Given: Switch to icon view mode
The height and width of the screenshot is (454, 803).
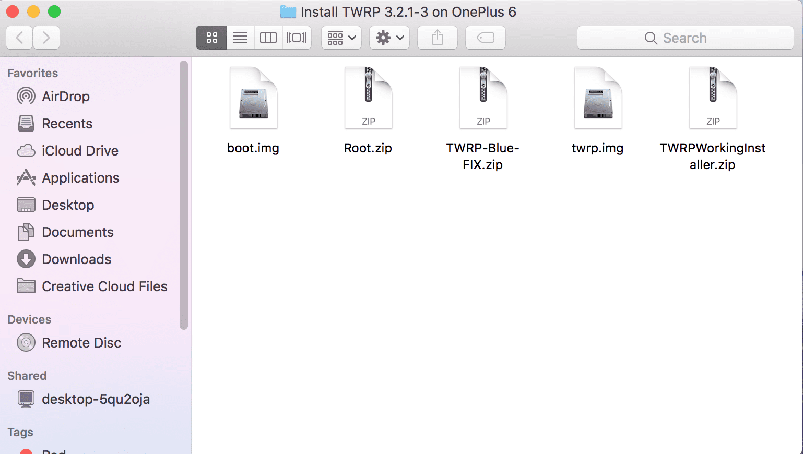Looking at the screenshot, I should pyautogui.click(x=211, y=38).
